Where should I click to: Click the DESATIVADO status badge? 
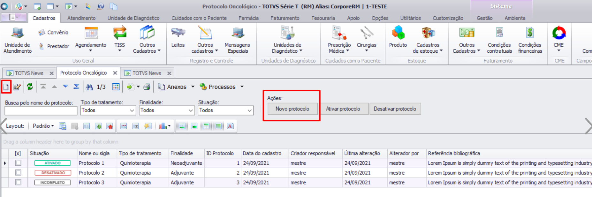click(x=53, y=173)
